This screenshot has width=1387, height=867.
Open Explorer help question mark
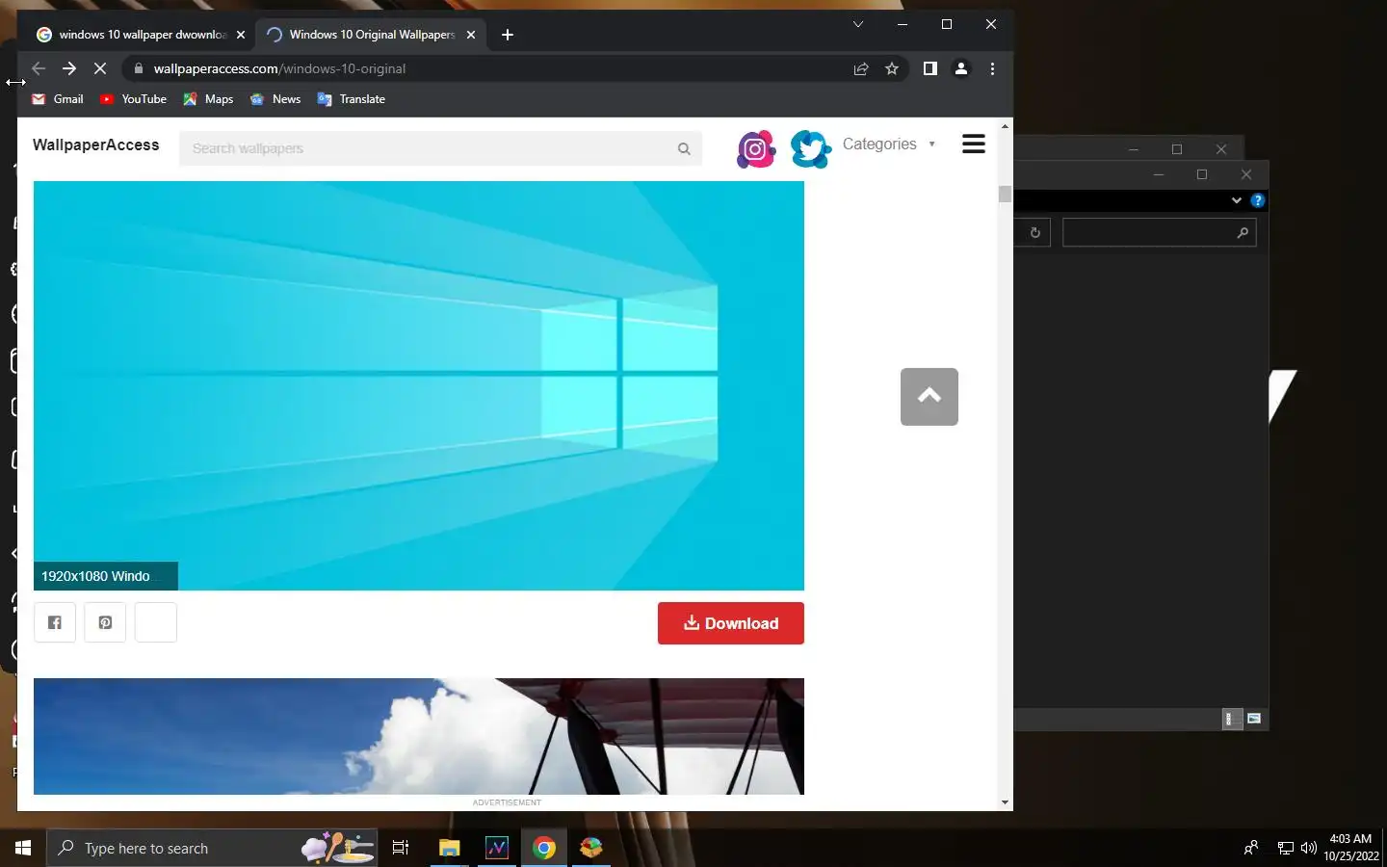click(x=1257, y=200)
